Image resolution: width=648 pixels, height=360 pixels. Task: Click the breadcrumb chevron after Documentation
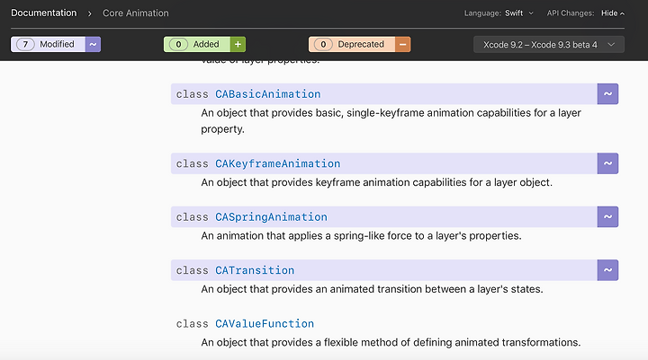[90, 13]
